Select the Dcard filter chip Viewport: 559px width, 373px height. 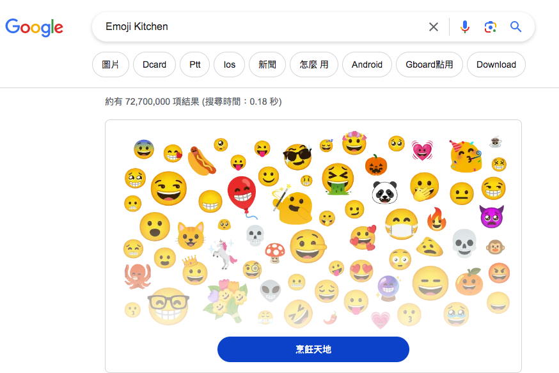click(x=154, y=65)
